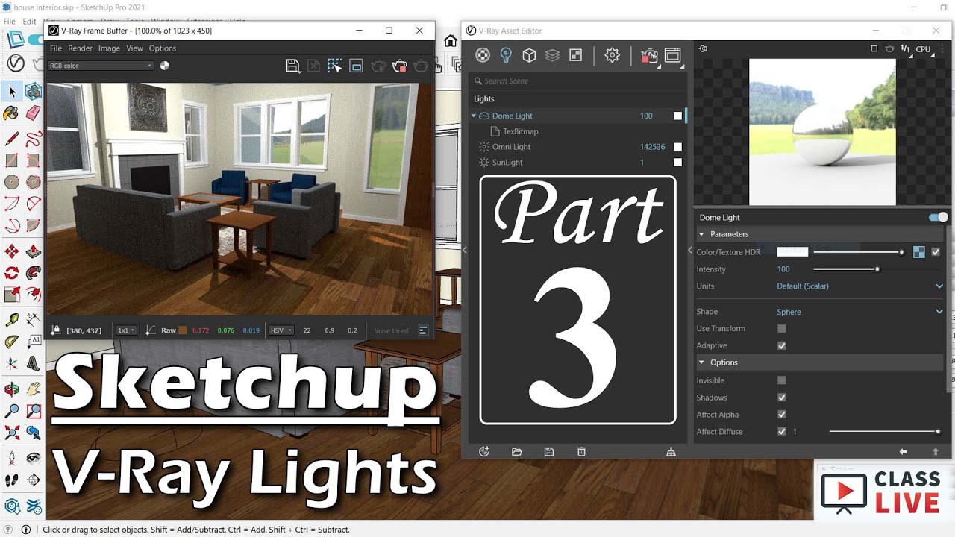Open SketchUp Edit menu
The width and height of the screenshot is (955, 537).
[x=29, y=22]
